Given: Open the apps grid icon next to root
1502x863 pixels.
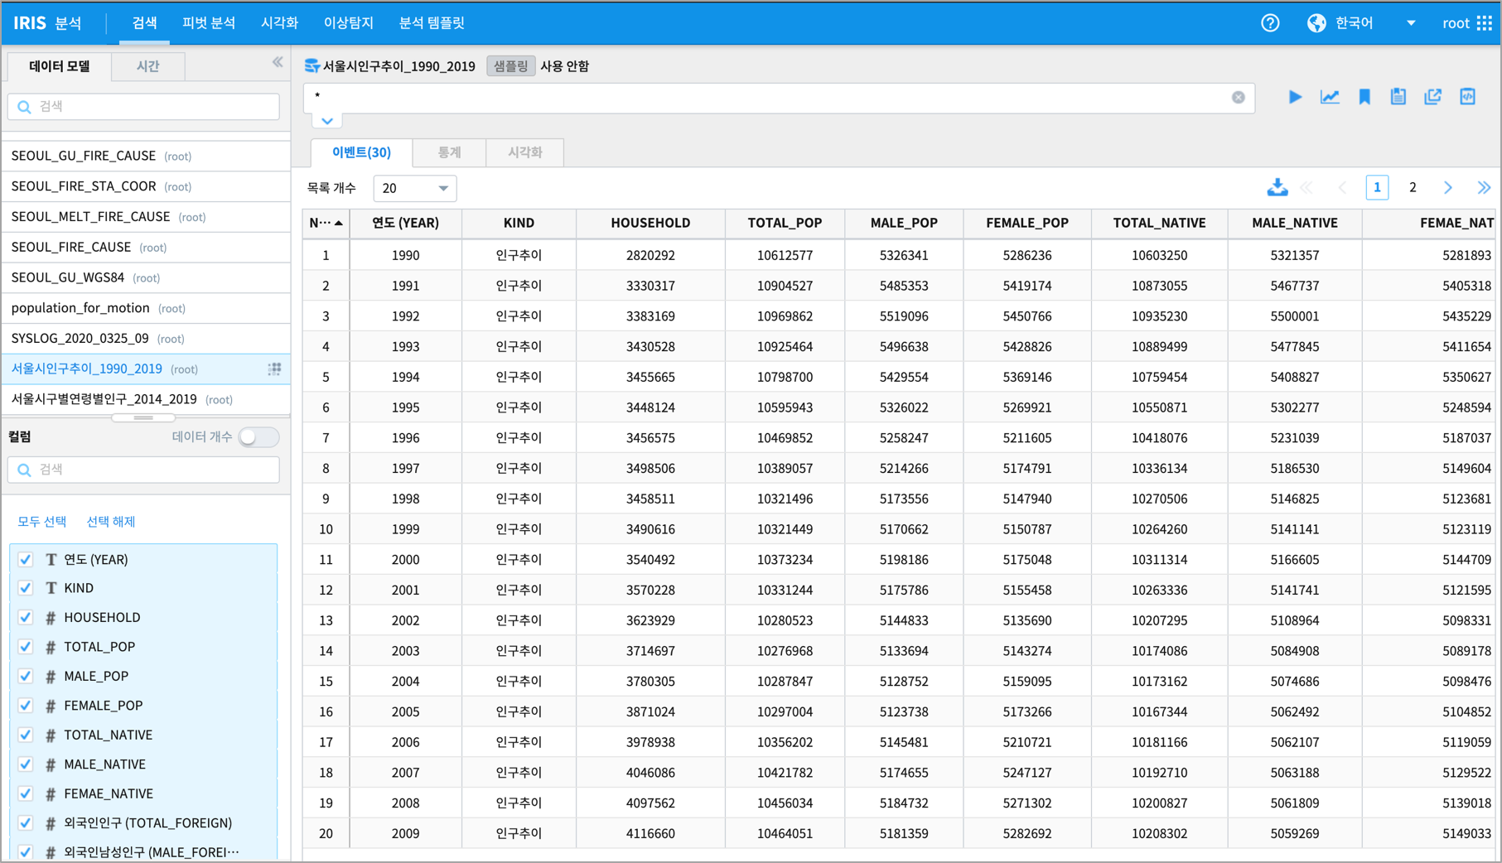Looking at the screenshot, I should pyautogui.click(x=1485, y=23).
